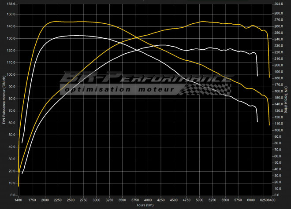This screenshot has width=291, height=209.
Task: Click the 100.0 value on power axis
Action: pos(10,75)
